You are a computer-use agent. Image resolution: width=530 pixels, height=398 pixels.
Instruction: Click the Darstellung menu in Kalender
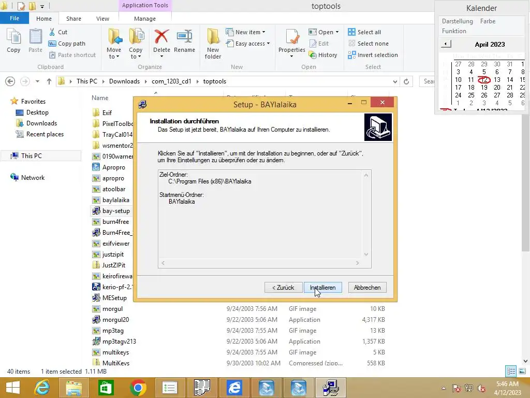point(458,21)
